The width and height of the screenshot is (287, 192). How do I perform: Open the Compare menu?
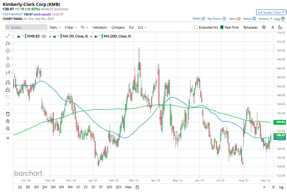click(118, 27)
